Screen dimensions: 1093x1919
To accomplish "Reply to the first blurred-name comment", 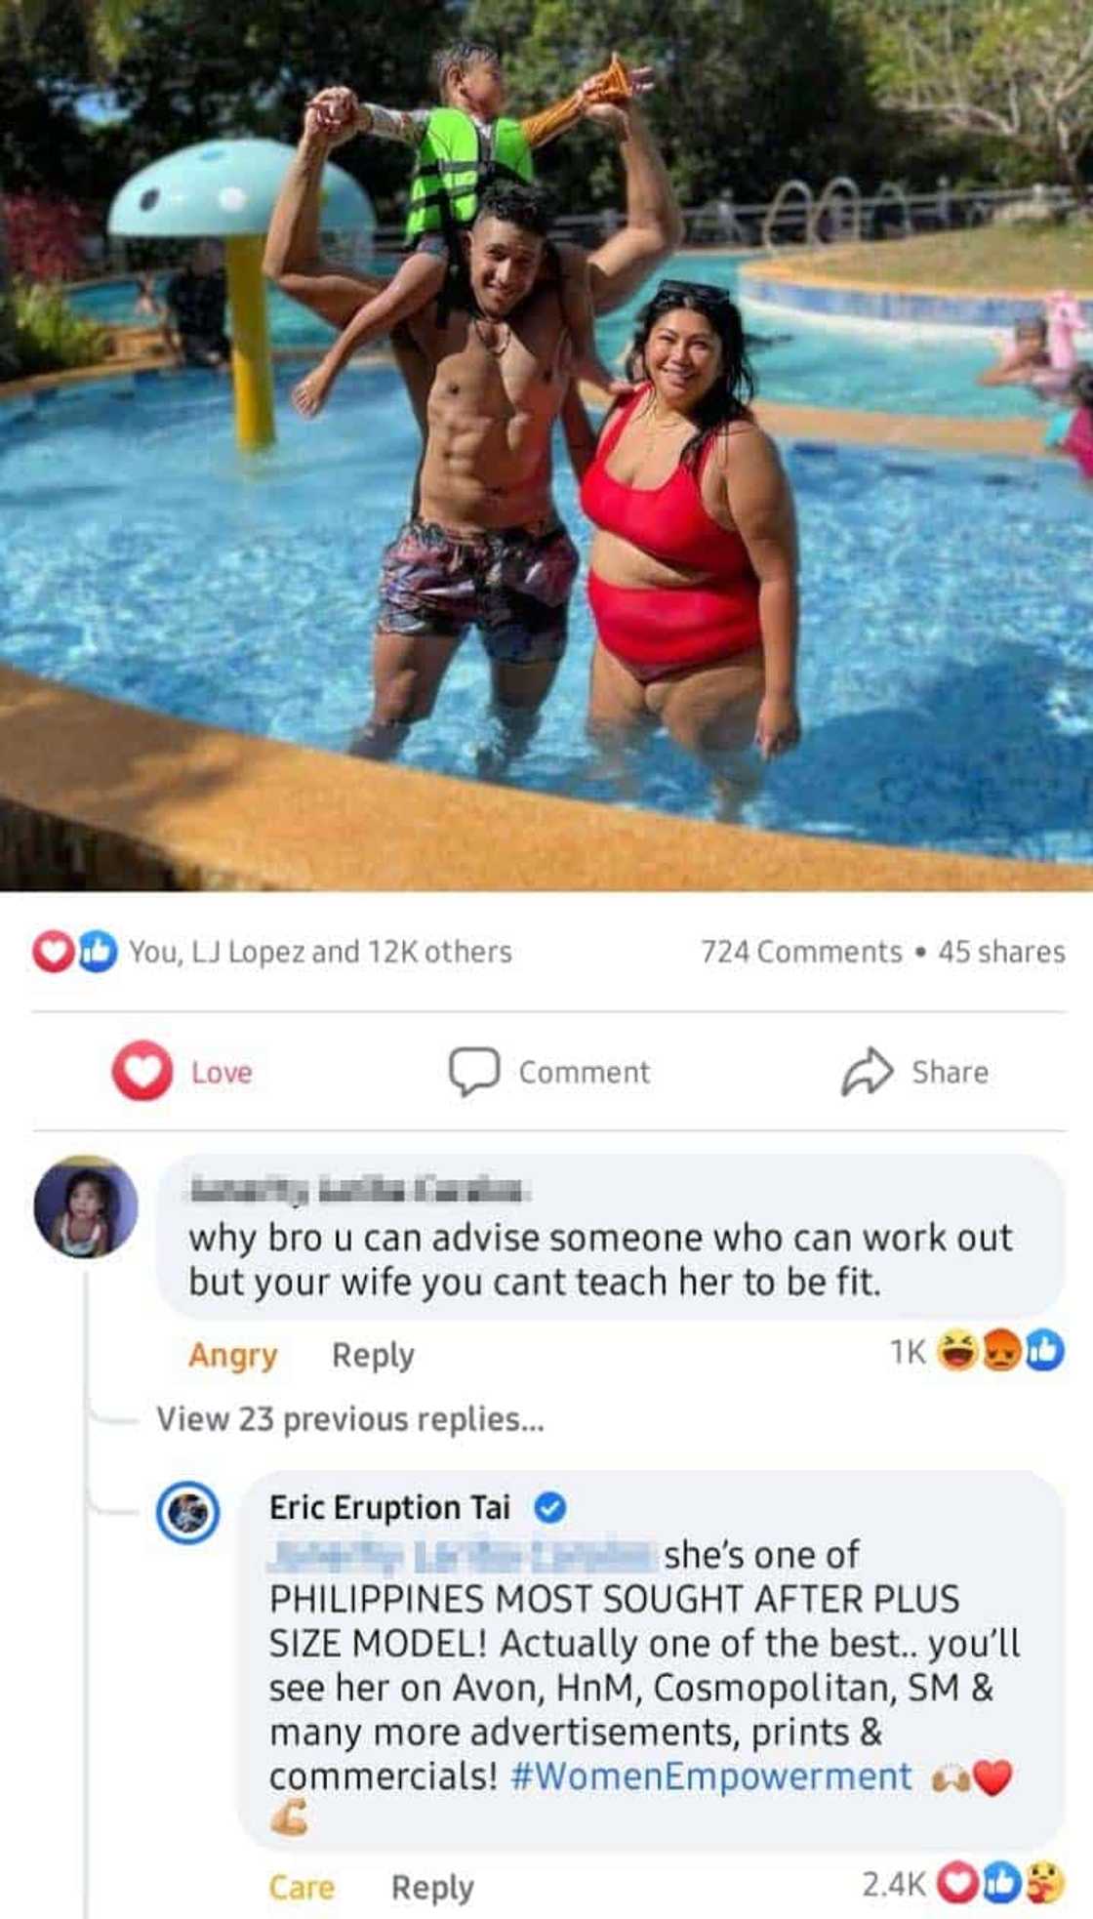I will [373, 1355].
